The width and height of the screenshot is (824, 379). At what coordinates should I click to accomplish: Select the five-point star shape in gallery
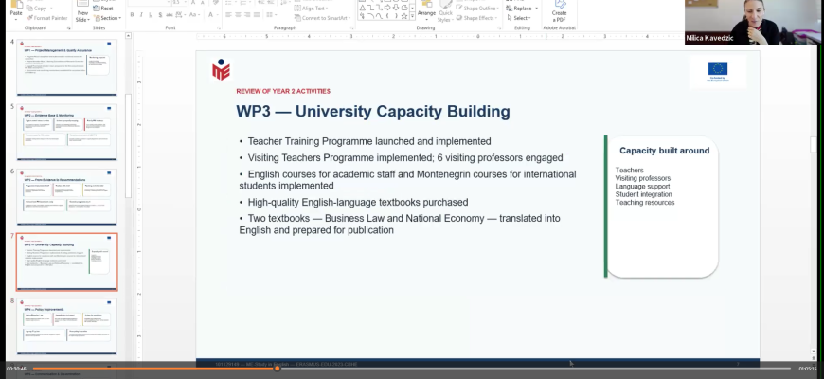[x=404, y=16]
